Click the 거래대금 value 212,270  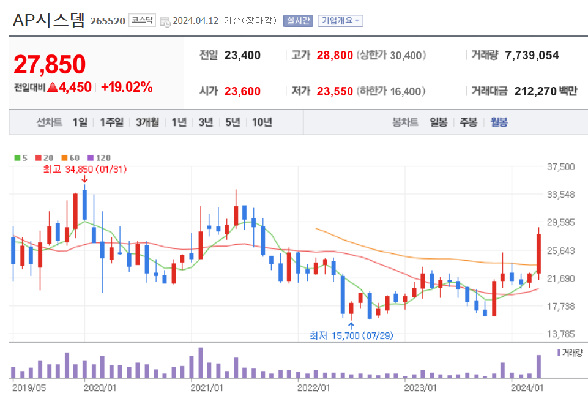click(535, 91)
